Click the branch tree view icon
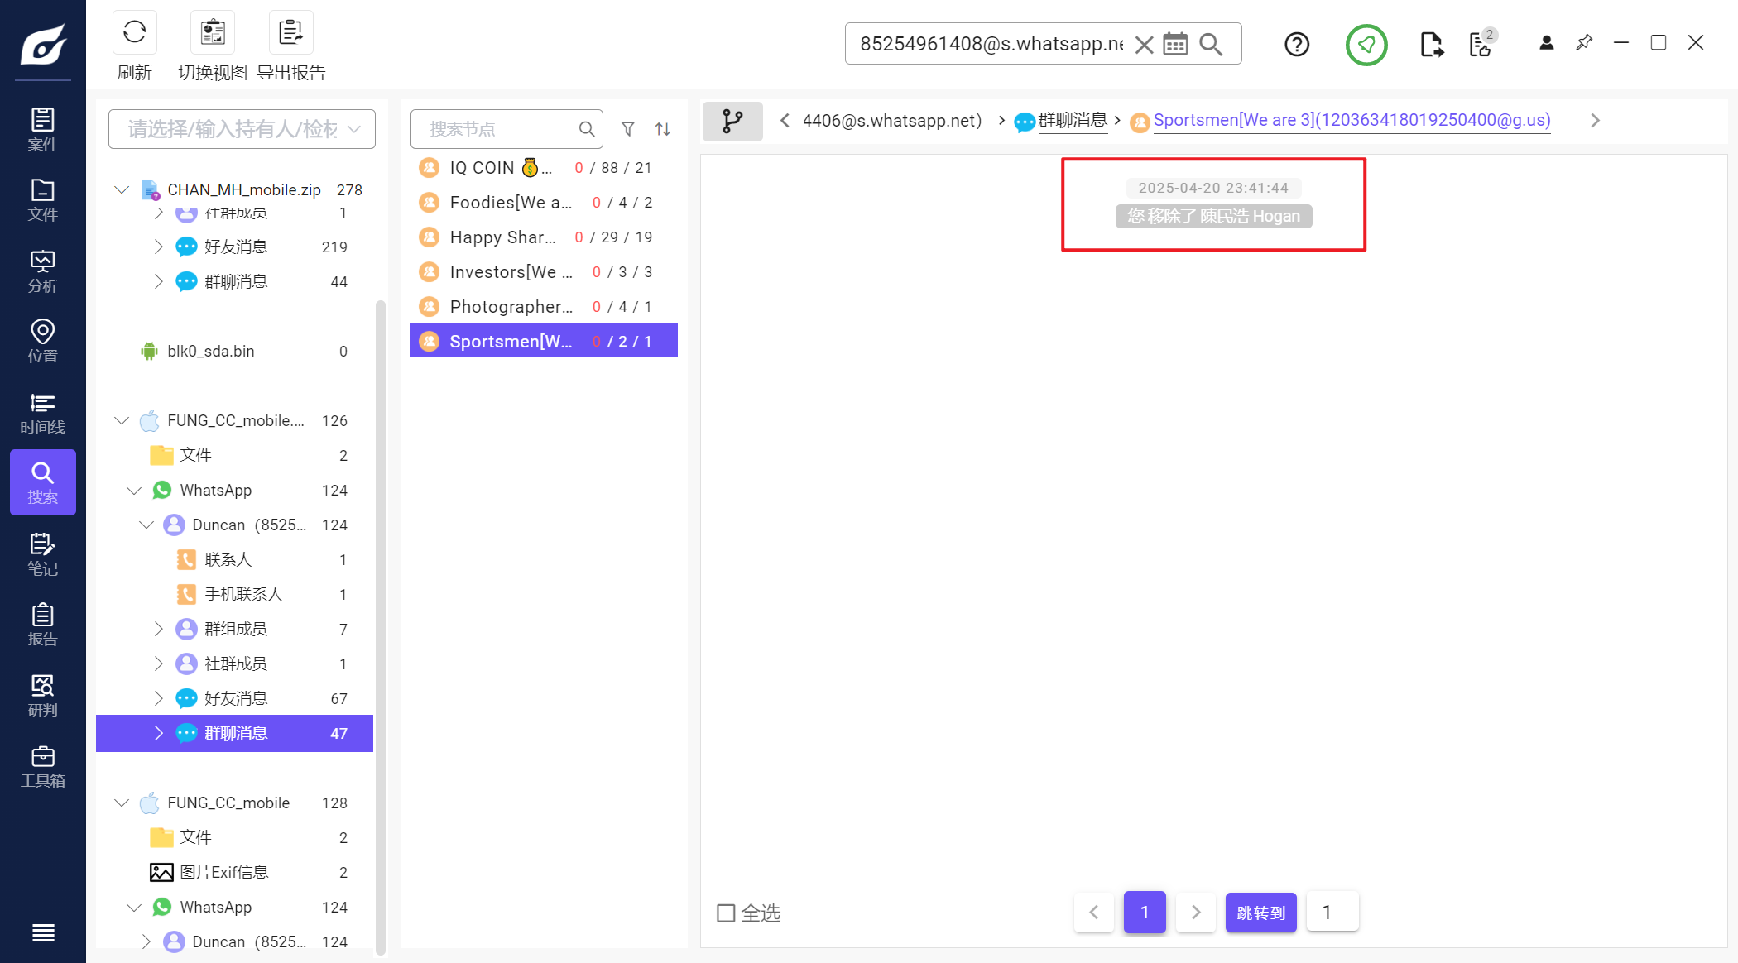This screenshot has width=1738, height=963. coord(732,121)
